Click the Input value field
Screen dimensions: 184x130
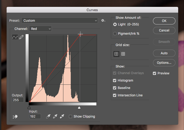(x=35, y=116)
